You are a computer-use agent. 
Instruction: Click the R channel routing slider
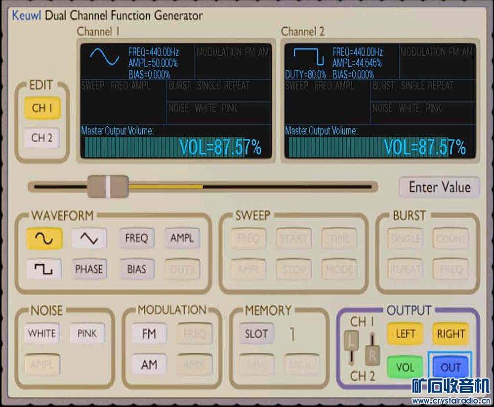[372, 356]
